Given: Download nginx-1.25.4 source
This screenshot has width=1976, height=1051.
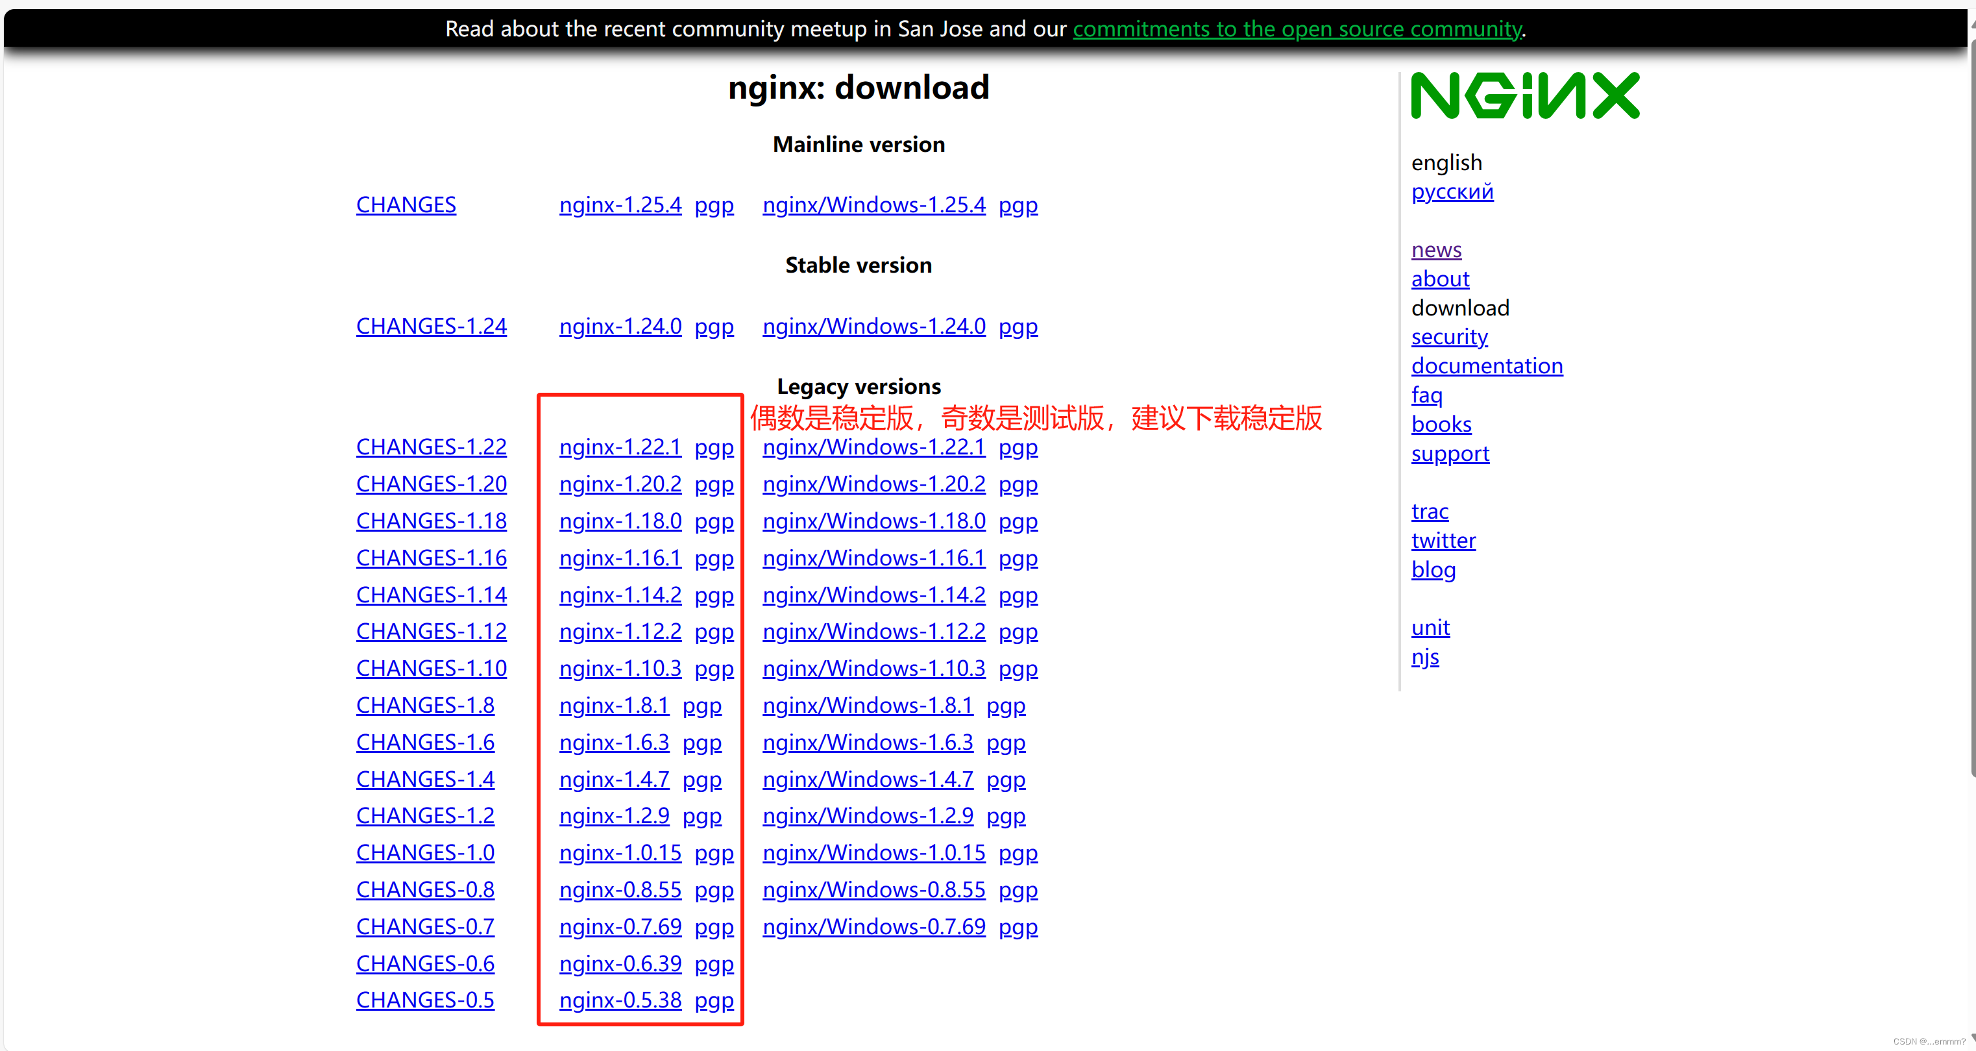Looking at the screenshot, I should pyautogui.click(x=620, y=205).
